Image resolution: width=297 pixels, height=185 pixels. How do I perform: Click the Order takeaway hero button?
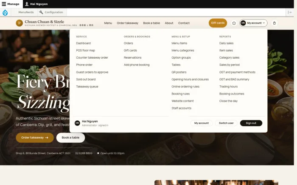click(35, 138)
